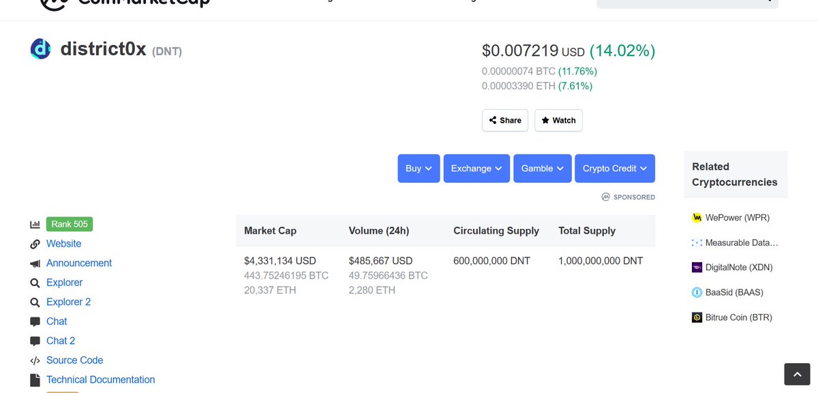Open the Explorer link
818x393 pixels.
(x=65, y=283)
